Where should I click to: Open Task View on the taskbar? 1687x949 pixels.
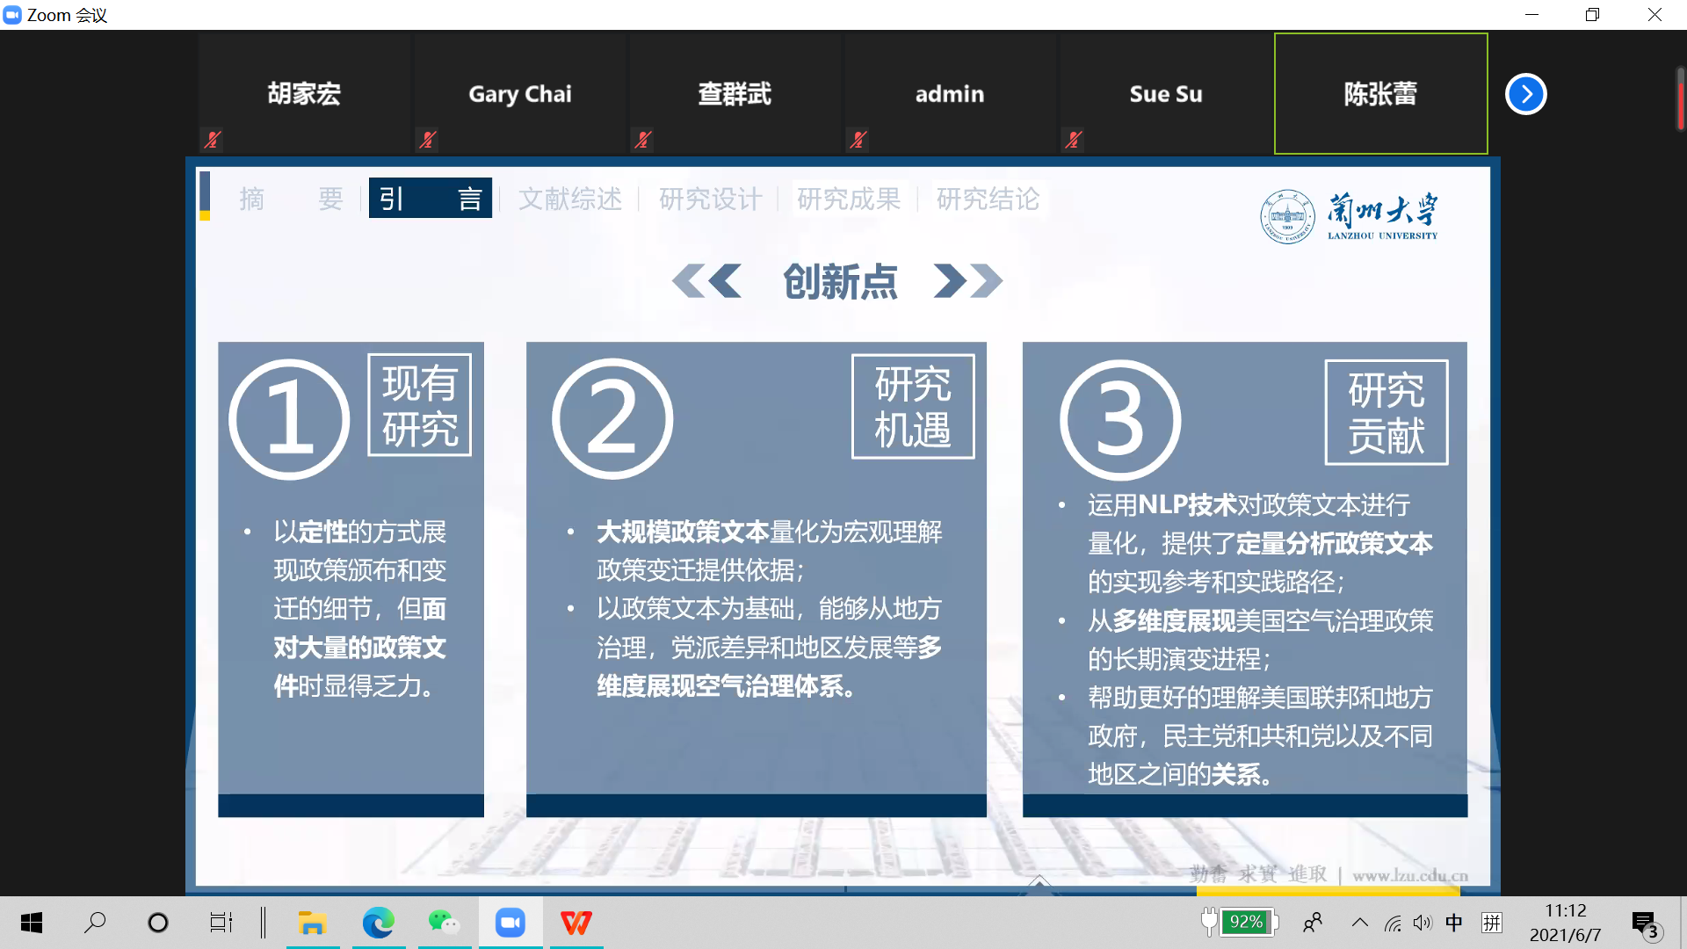[x=221, y=923]
